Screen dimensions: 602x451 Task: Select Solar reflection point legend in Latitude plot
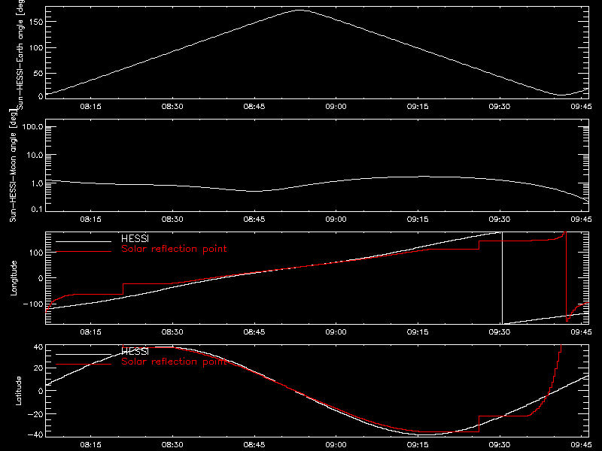(174, 362)
